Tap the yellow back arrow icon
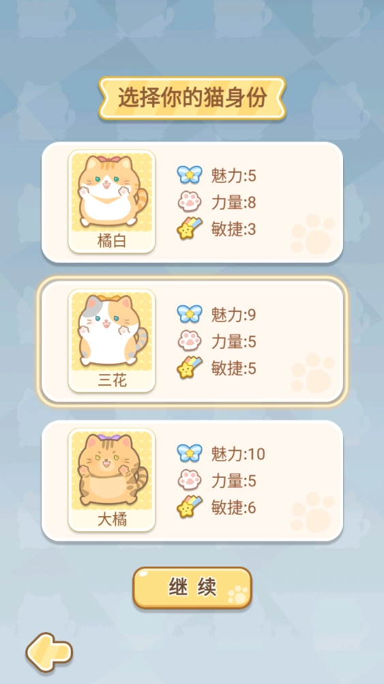 49,652
